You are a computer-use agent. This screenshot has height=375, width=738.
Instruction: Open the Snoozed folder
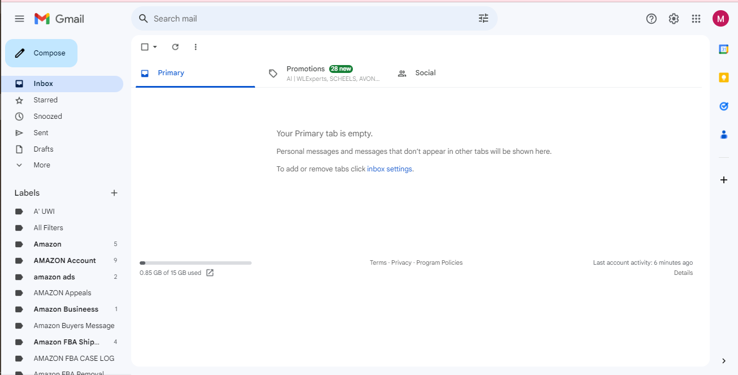(62, 117)
